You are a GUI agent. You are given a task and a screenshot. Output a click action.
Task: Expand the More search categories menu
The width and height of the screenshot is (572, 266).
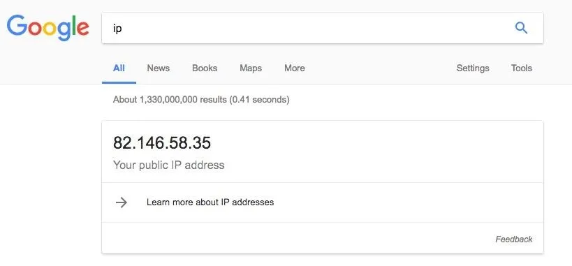295,68
